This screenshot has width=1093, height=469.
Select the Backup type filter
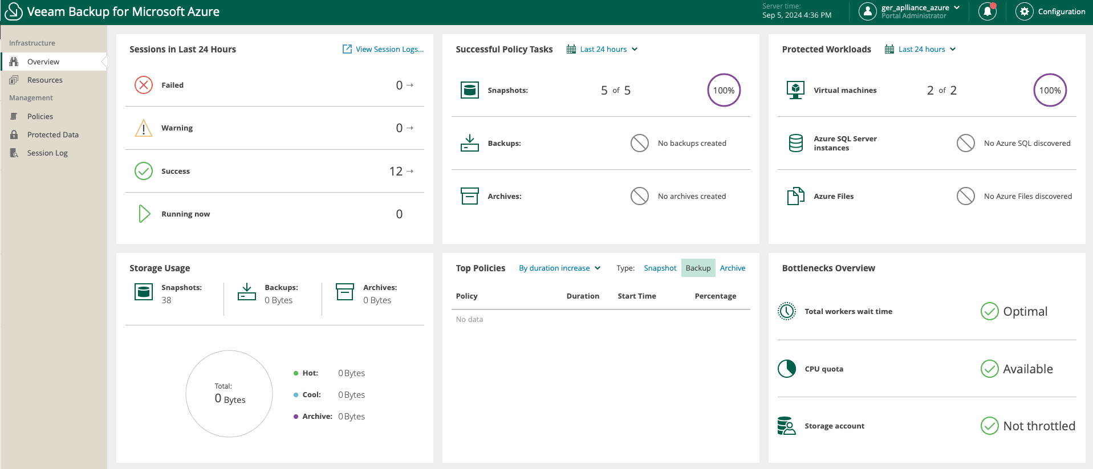pyautogui.click(x=698, y=268)
